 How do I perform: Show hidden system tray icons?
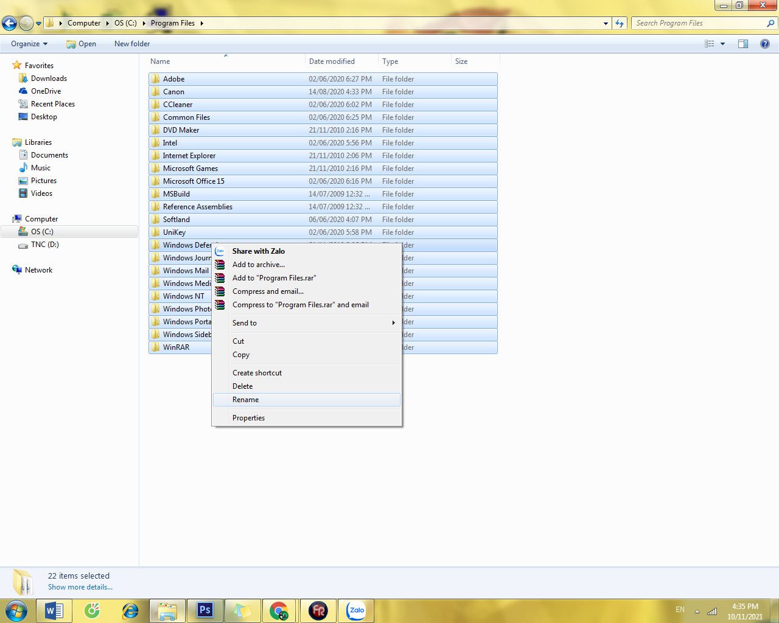coord(697,611)
